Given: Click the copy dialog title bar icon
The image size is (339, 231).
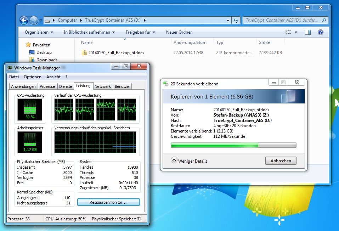Looking at the screenshot, I should coord(166,84).
